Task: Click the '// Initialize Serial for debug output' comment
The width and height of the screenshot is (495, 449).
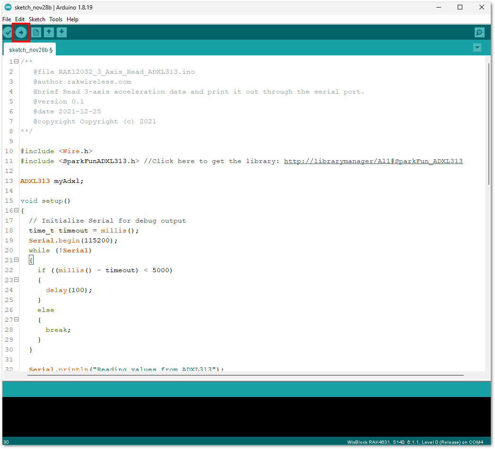Action: click(x=107, y=221)
